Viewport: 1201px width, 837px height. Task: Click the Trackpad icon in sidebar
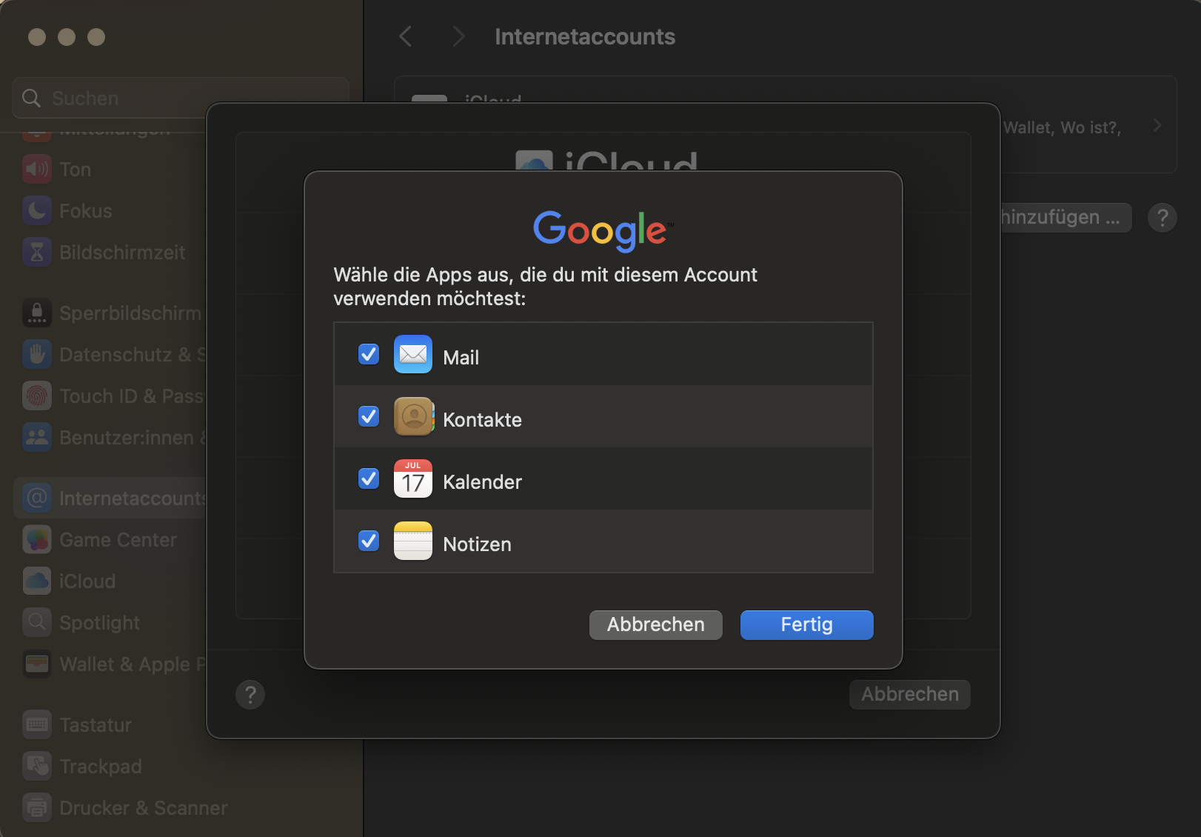[36, 766]
